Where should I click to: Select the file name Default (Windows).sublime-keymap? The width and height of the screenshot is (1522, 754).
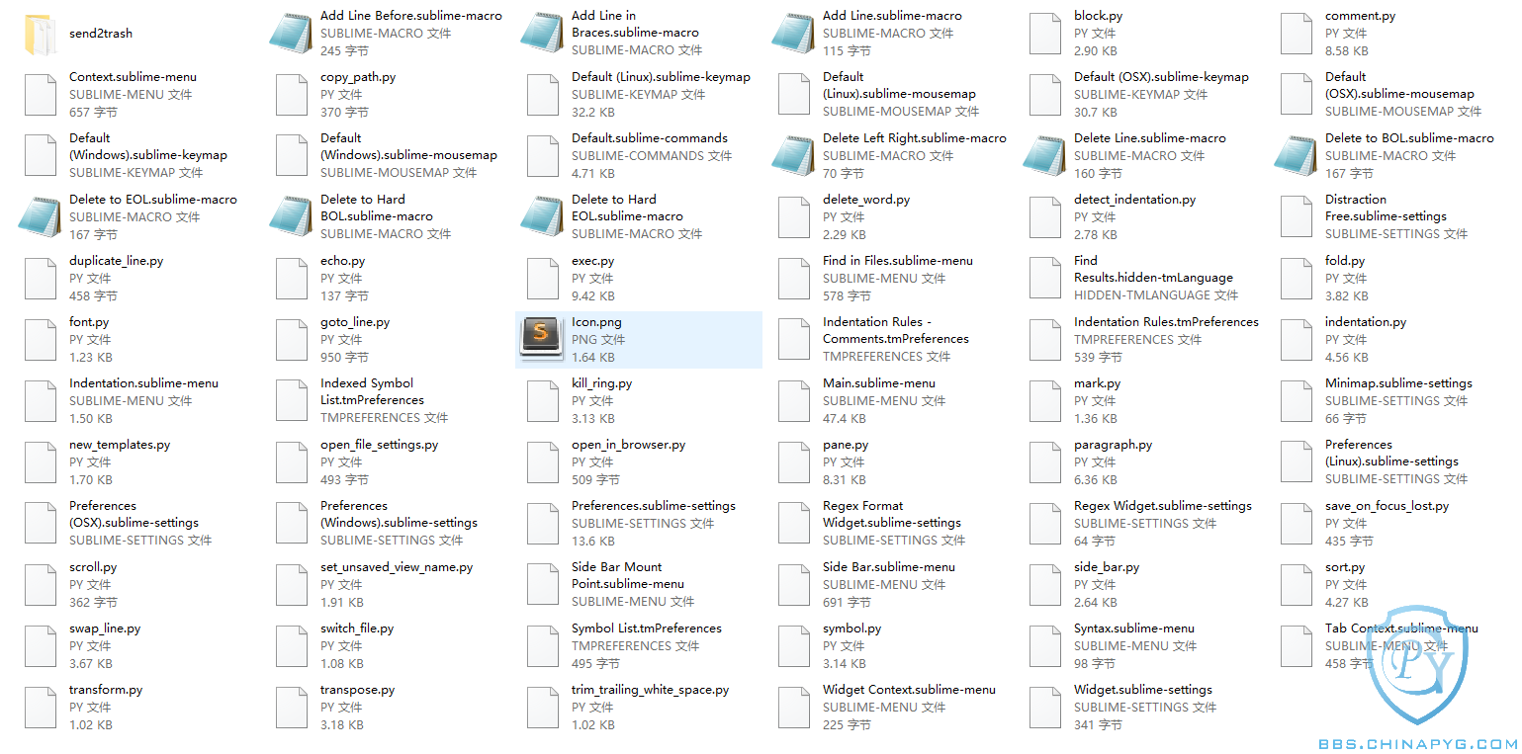tap(148, 146)
